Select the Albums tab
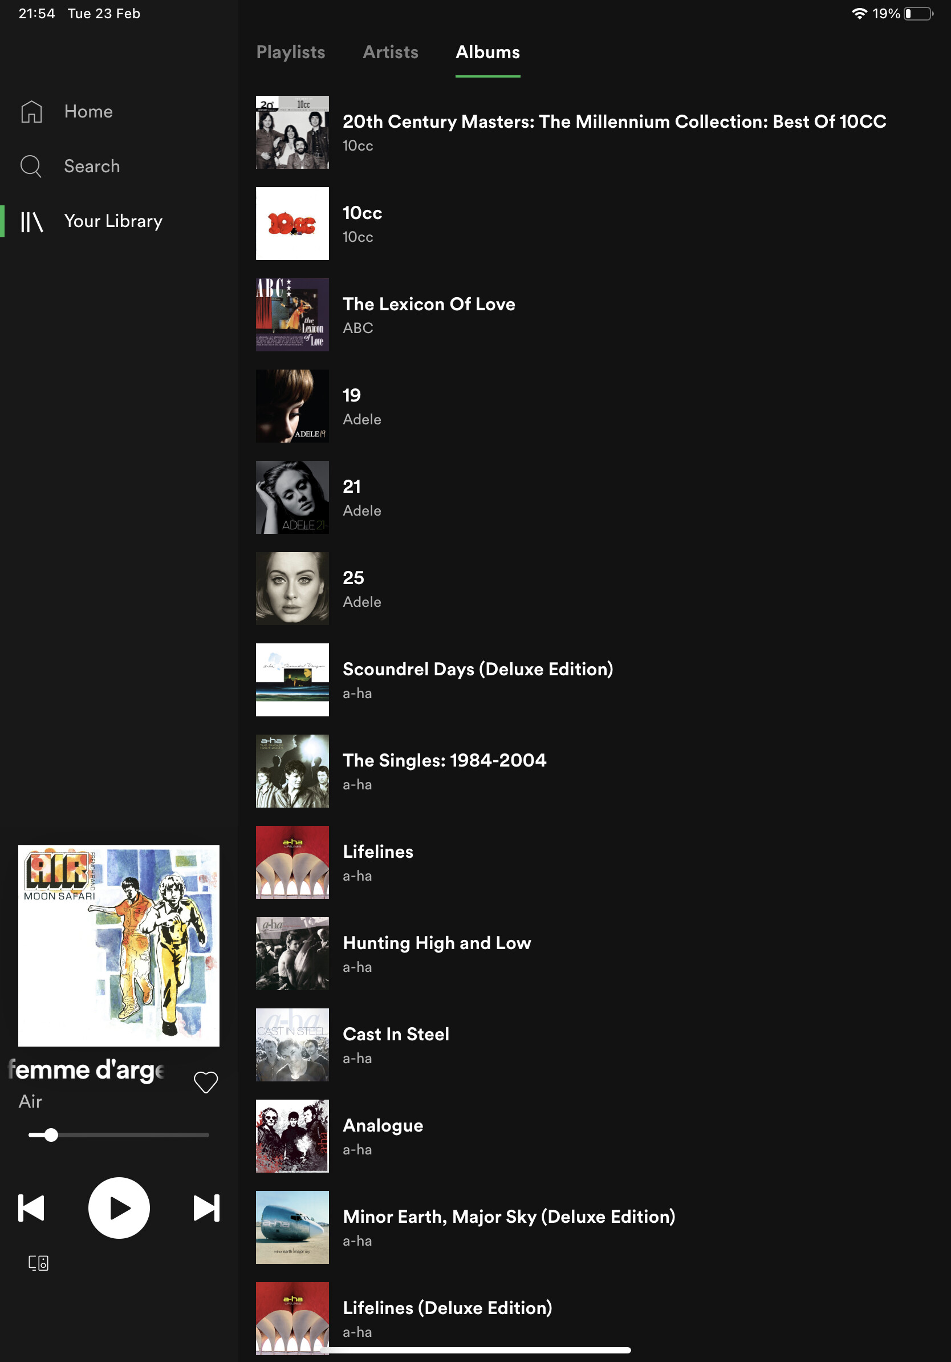 tap(487, 52)
